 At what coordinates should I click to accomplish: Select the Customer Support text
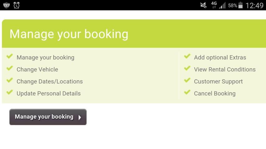(218, 82)
